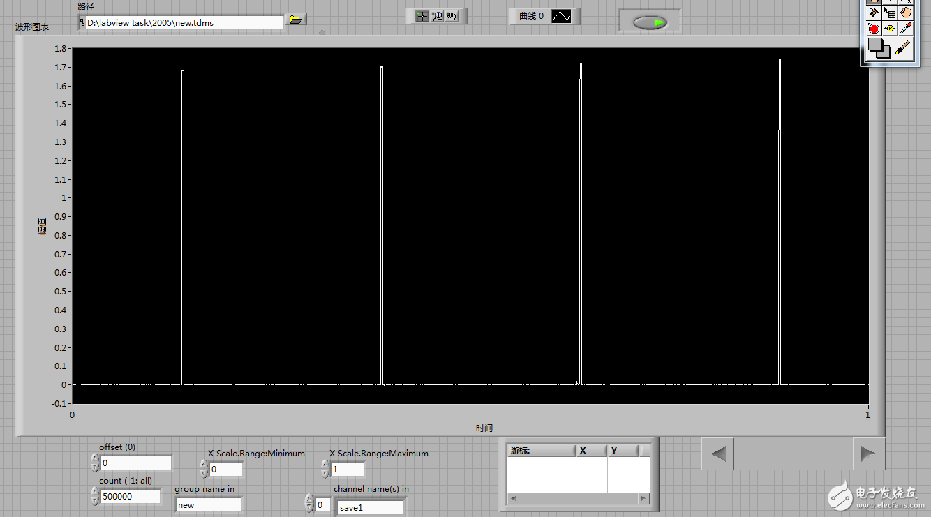Click the 时间 X-axis label
This screenshot has height=517, width=931.
tap(484, 428)
